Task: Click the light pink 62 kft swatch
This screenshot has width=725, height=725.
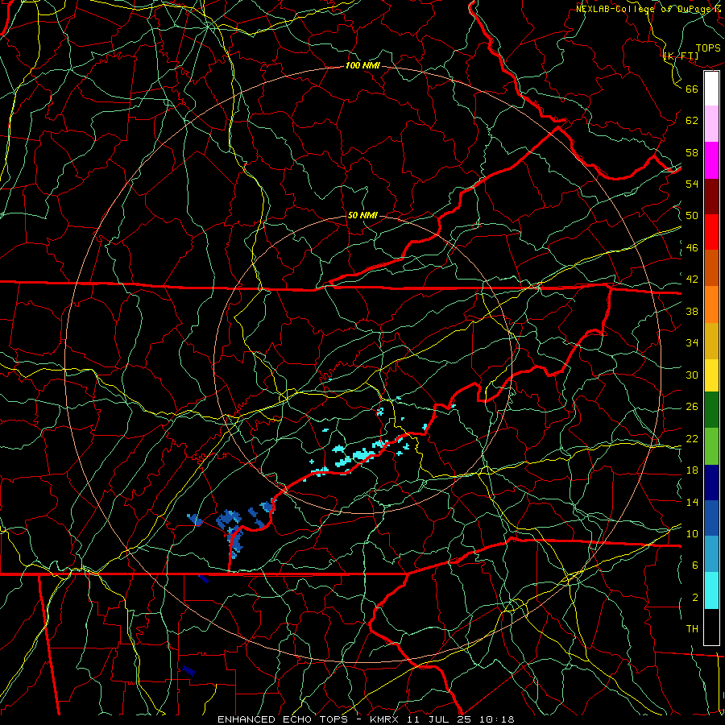Action: (711, 124)
